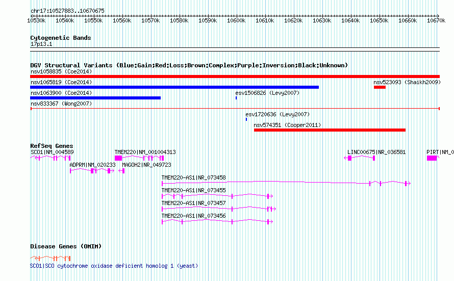The height and width of the screenshot is (281, 454).
Task: Click the chr17:10527883..10670675 coordinate label
Action: (67, 11)
